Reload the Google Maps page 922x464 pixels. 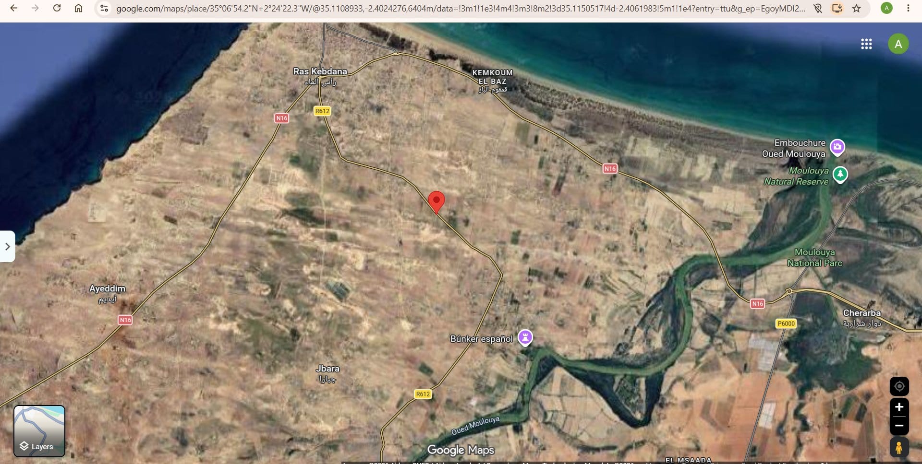tap(57, 8)
